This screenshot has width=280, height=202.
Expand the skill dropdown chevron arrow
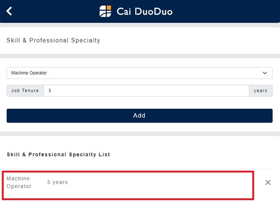tap(265, 73)
